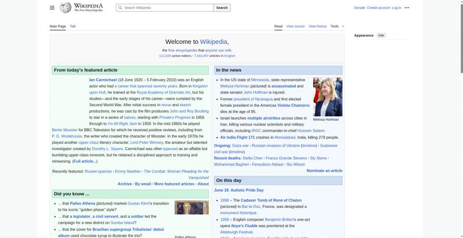Click the anyone can edit link
The width and height of the screenshot is (463, 238).
(x=218, y=50)
